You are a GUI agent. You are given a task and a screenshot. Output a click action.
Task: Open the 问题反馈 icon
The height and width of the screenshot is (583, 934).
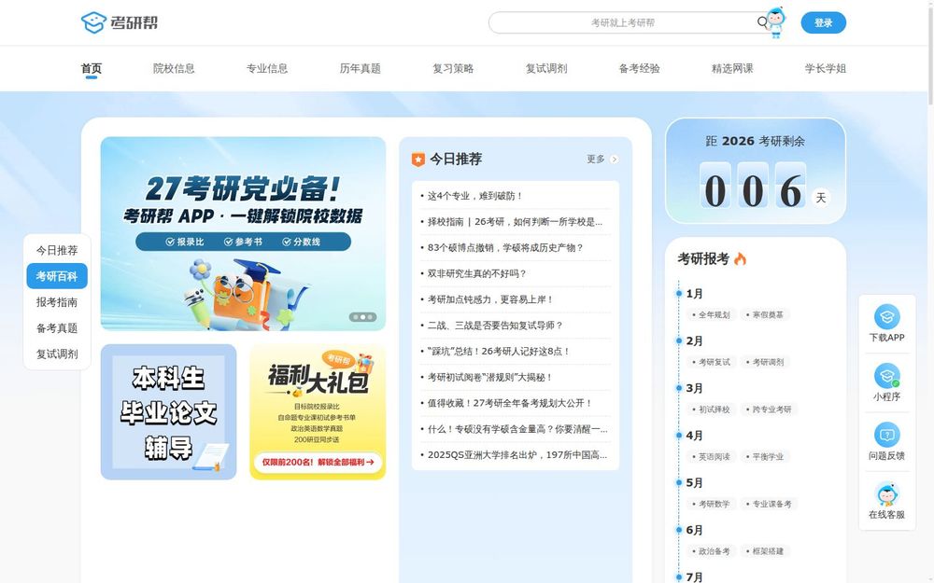pos(887,435)
